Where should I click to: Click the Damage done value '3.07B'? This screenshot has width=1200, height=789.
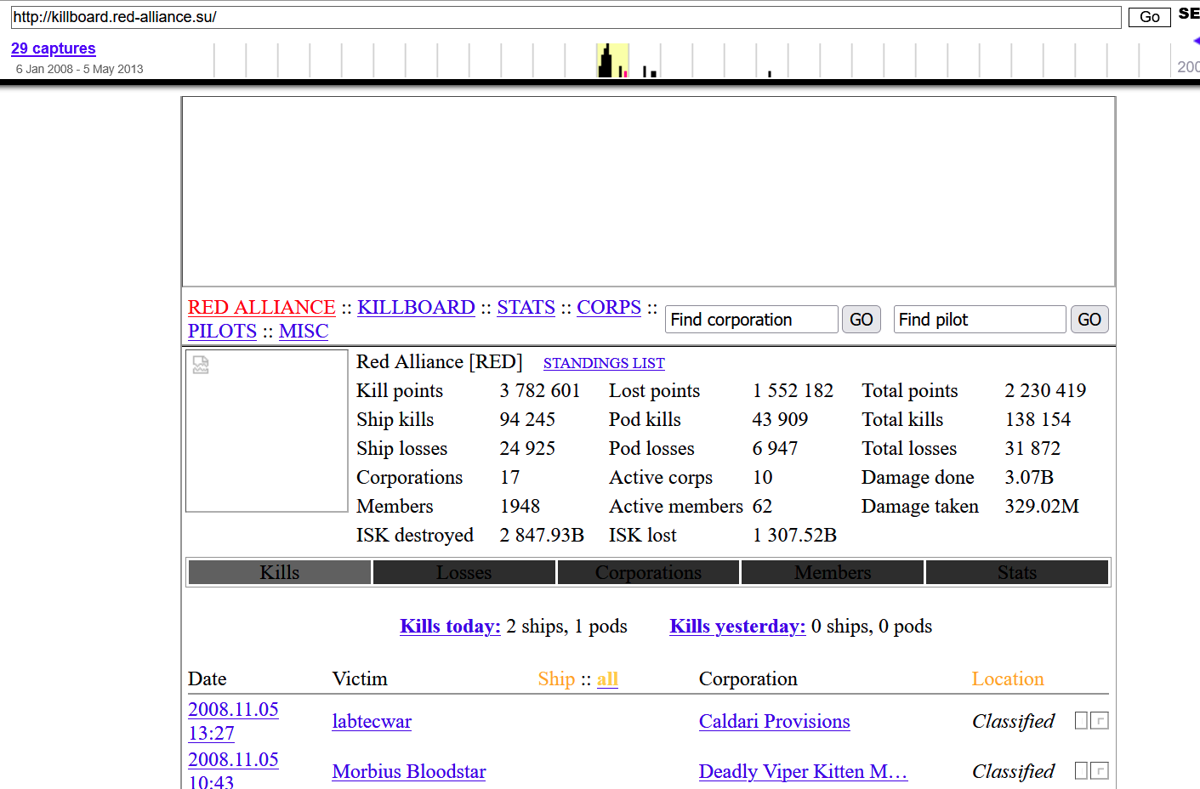tap(1029, 477)
